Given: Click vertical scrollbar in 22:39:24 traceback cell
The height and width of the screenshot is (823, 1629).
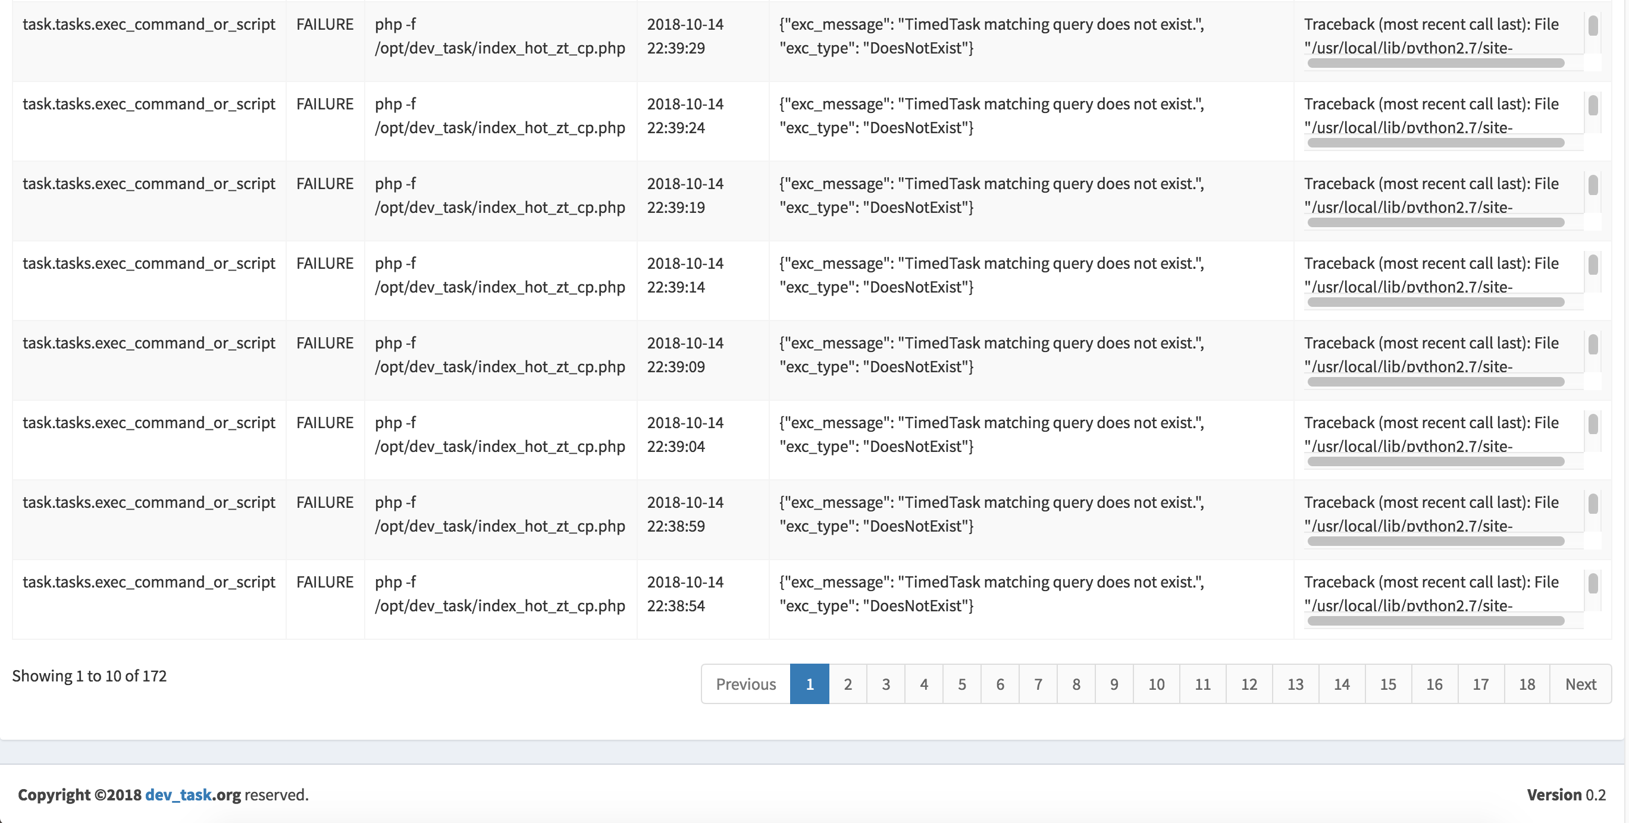Looking at the screenshot, I should tap(1593, 105).
